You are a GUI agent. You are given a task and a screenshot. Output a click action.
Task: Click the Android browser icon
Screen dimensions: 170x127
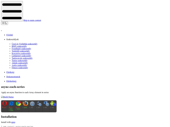(53, 103)
